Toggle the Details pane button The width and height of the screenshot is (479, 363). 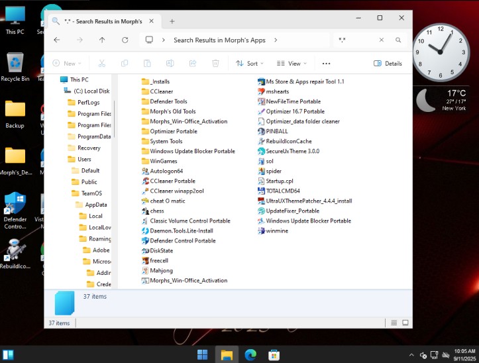tap(388, 63)
